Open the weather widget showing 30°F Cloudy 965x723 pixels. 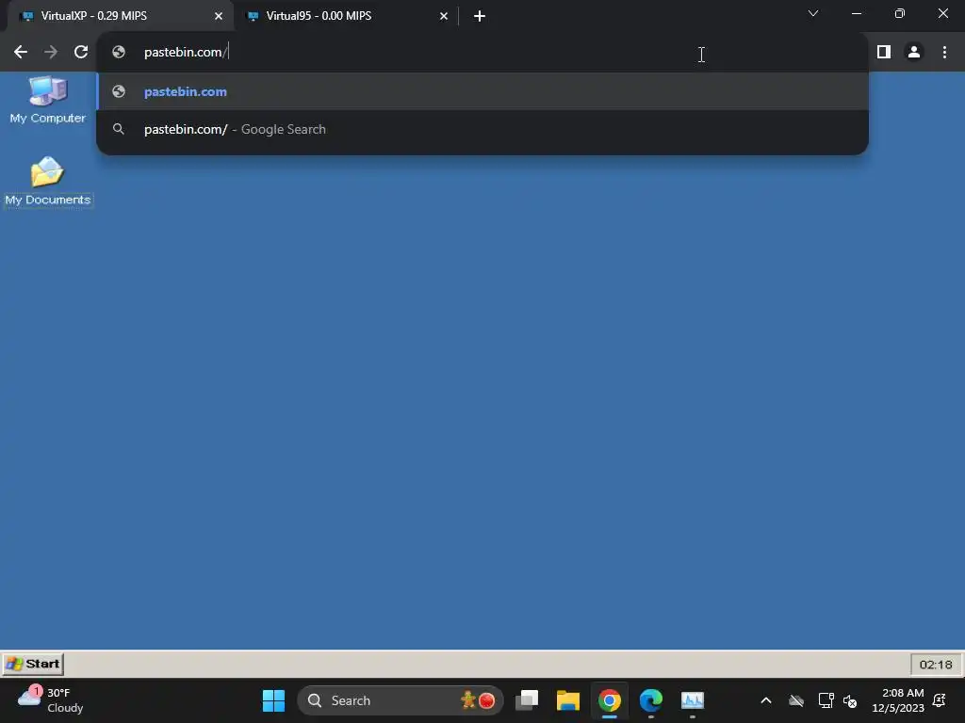tap(51, 700)
